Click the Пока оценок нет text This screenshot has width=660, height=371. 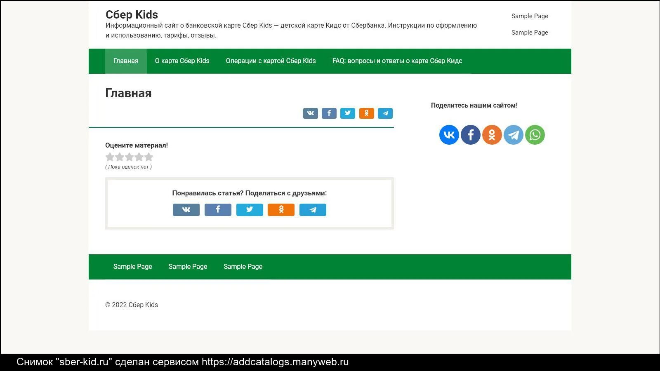point(128,167)
